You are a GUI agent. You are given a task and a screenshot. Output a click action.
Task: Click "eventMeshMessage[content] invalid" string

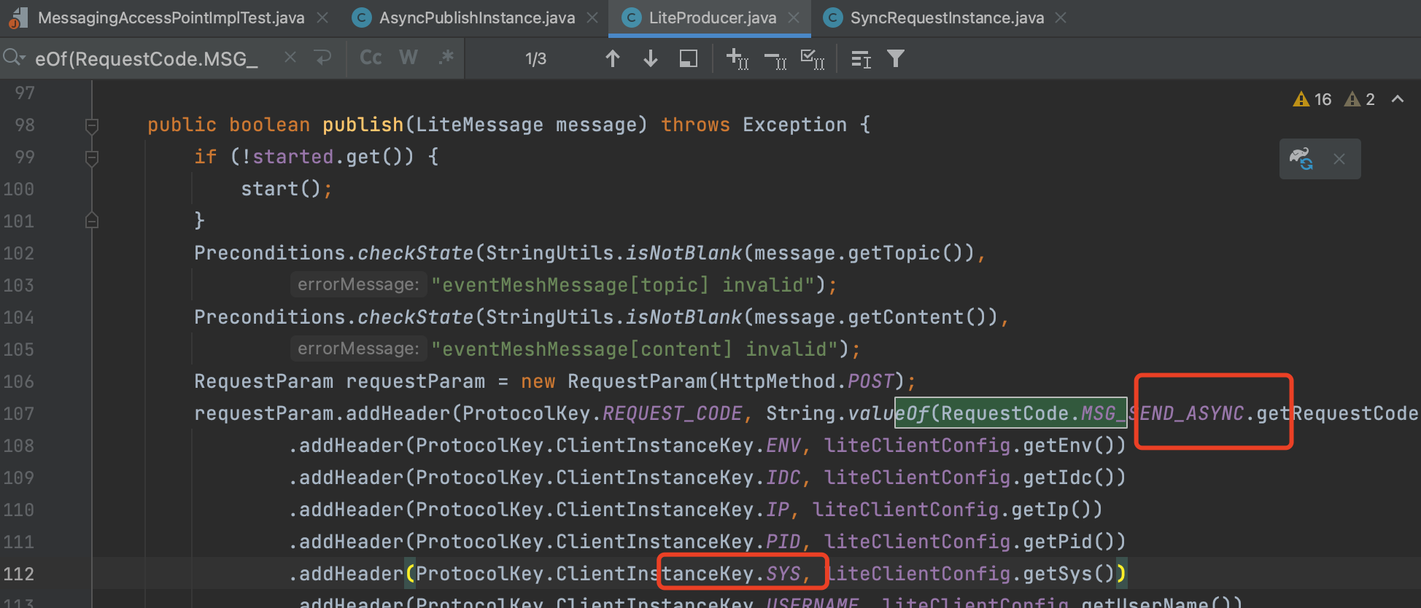click(x=635, y=348)
